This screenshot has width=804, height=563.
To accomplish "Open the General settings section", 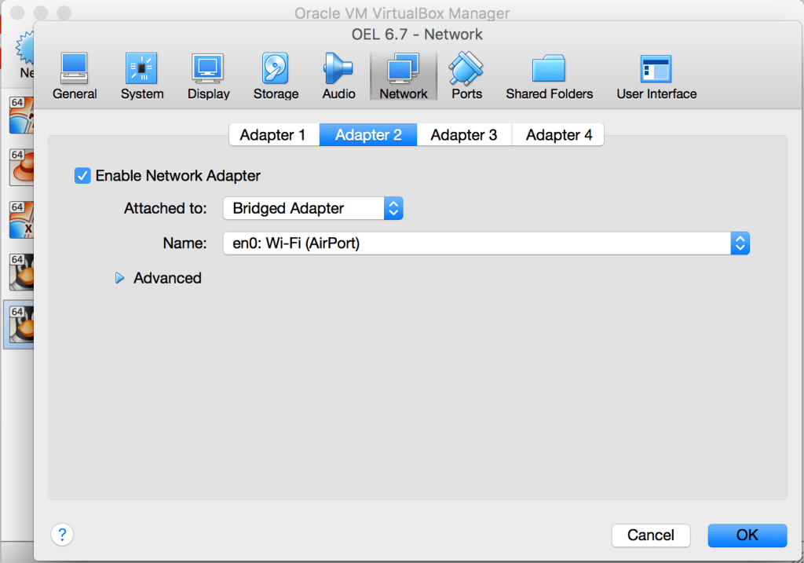I will pos(75,76).
